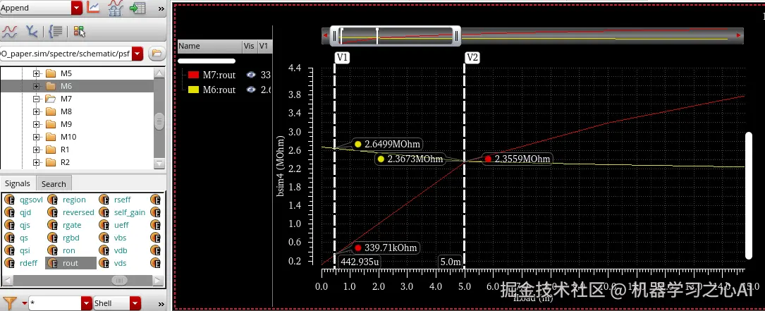Click the filter funnel icon
The width and height of the screenshot is (765, 311).
pos(9,303)
